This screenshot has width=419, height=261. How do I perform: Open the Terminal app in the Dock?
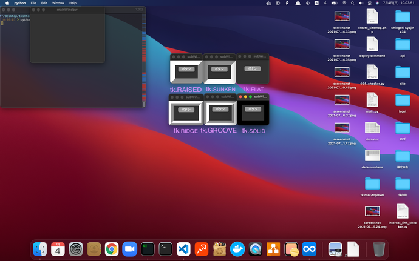click(165, 249)
